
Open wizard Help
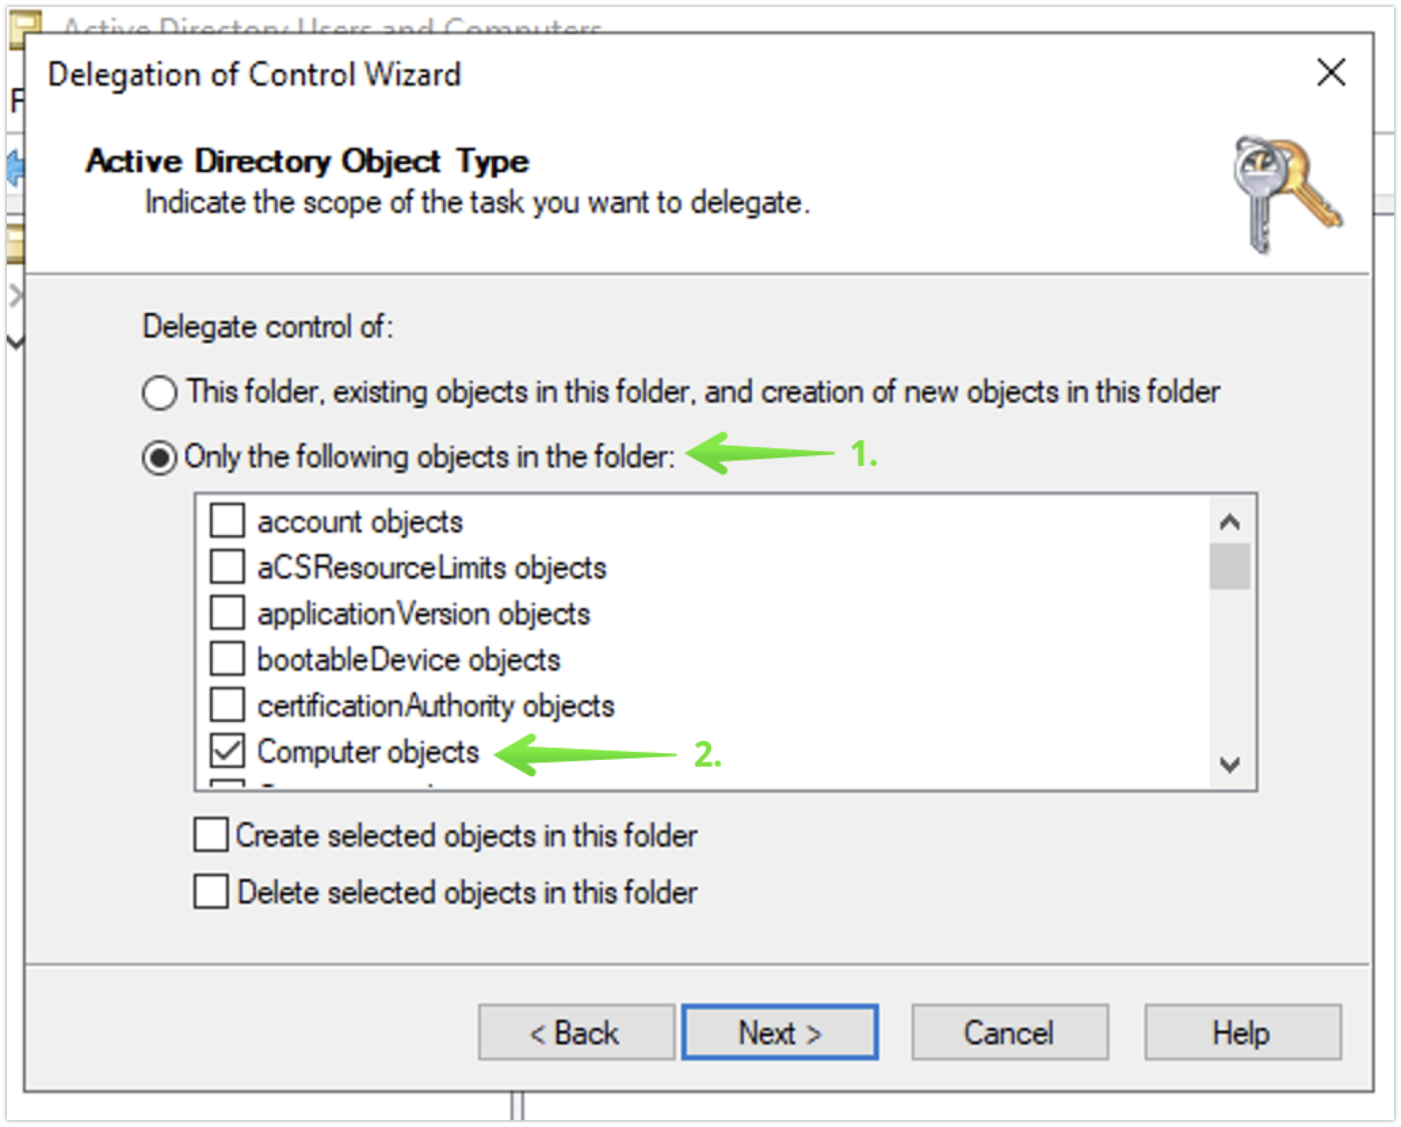coord(1242,1032)
